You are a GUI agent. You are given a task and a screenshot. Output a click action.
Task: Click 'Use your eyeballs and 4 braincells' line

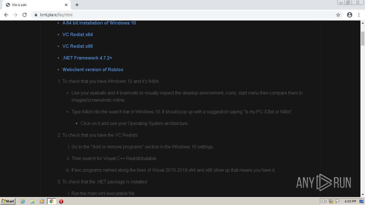(187, 96)
